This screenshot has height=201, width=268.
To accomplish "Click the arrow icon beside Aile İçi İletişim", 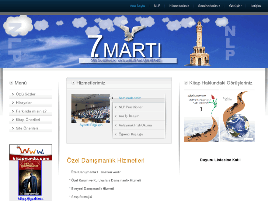I will click(116, 116).
